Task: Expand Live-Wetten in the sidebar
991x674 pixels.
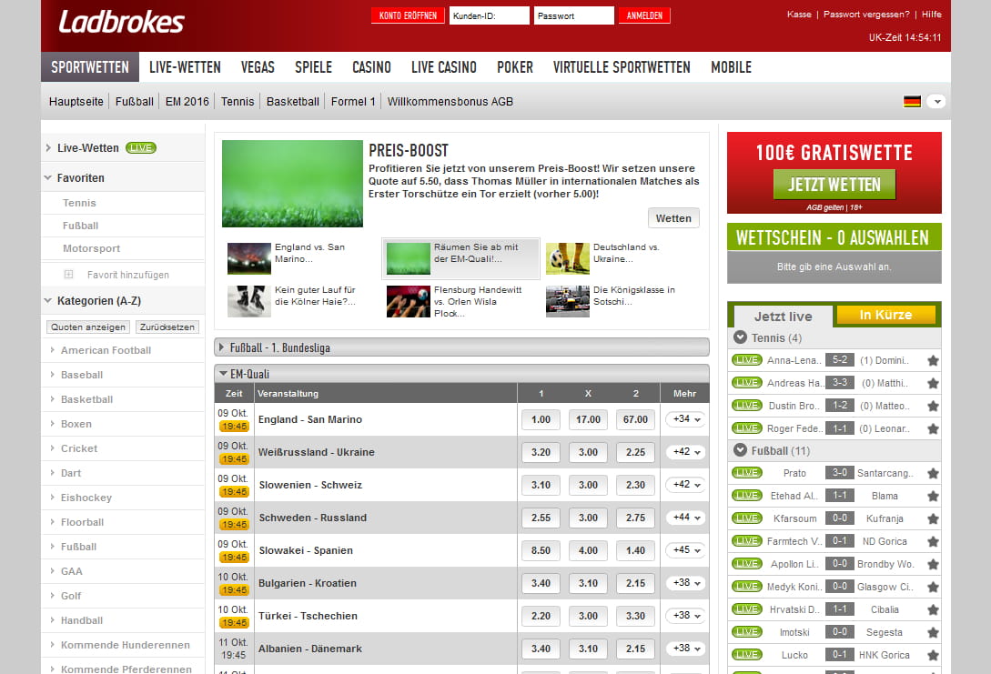Action: pos(48,148)
